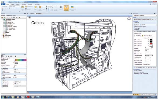Select the Align Camera tool
Viewport: 158px width, 99px height.
[x=40, y=8]
